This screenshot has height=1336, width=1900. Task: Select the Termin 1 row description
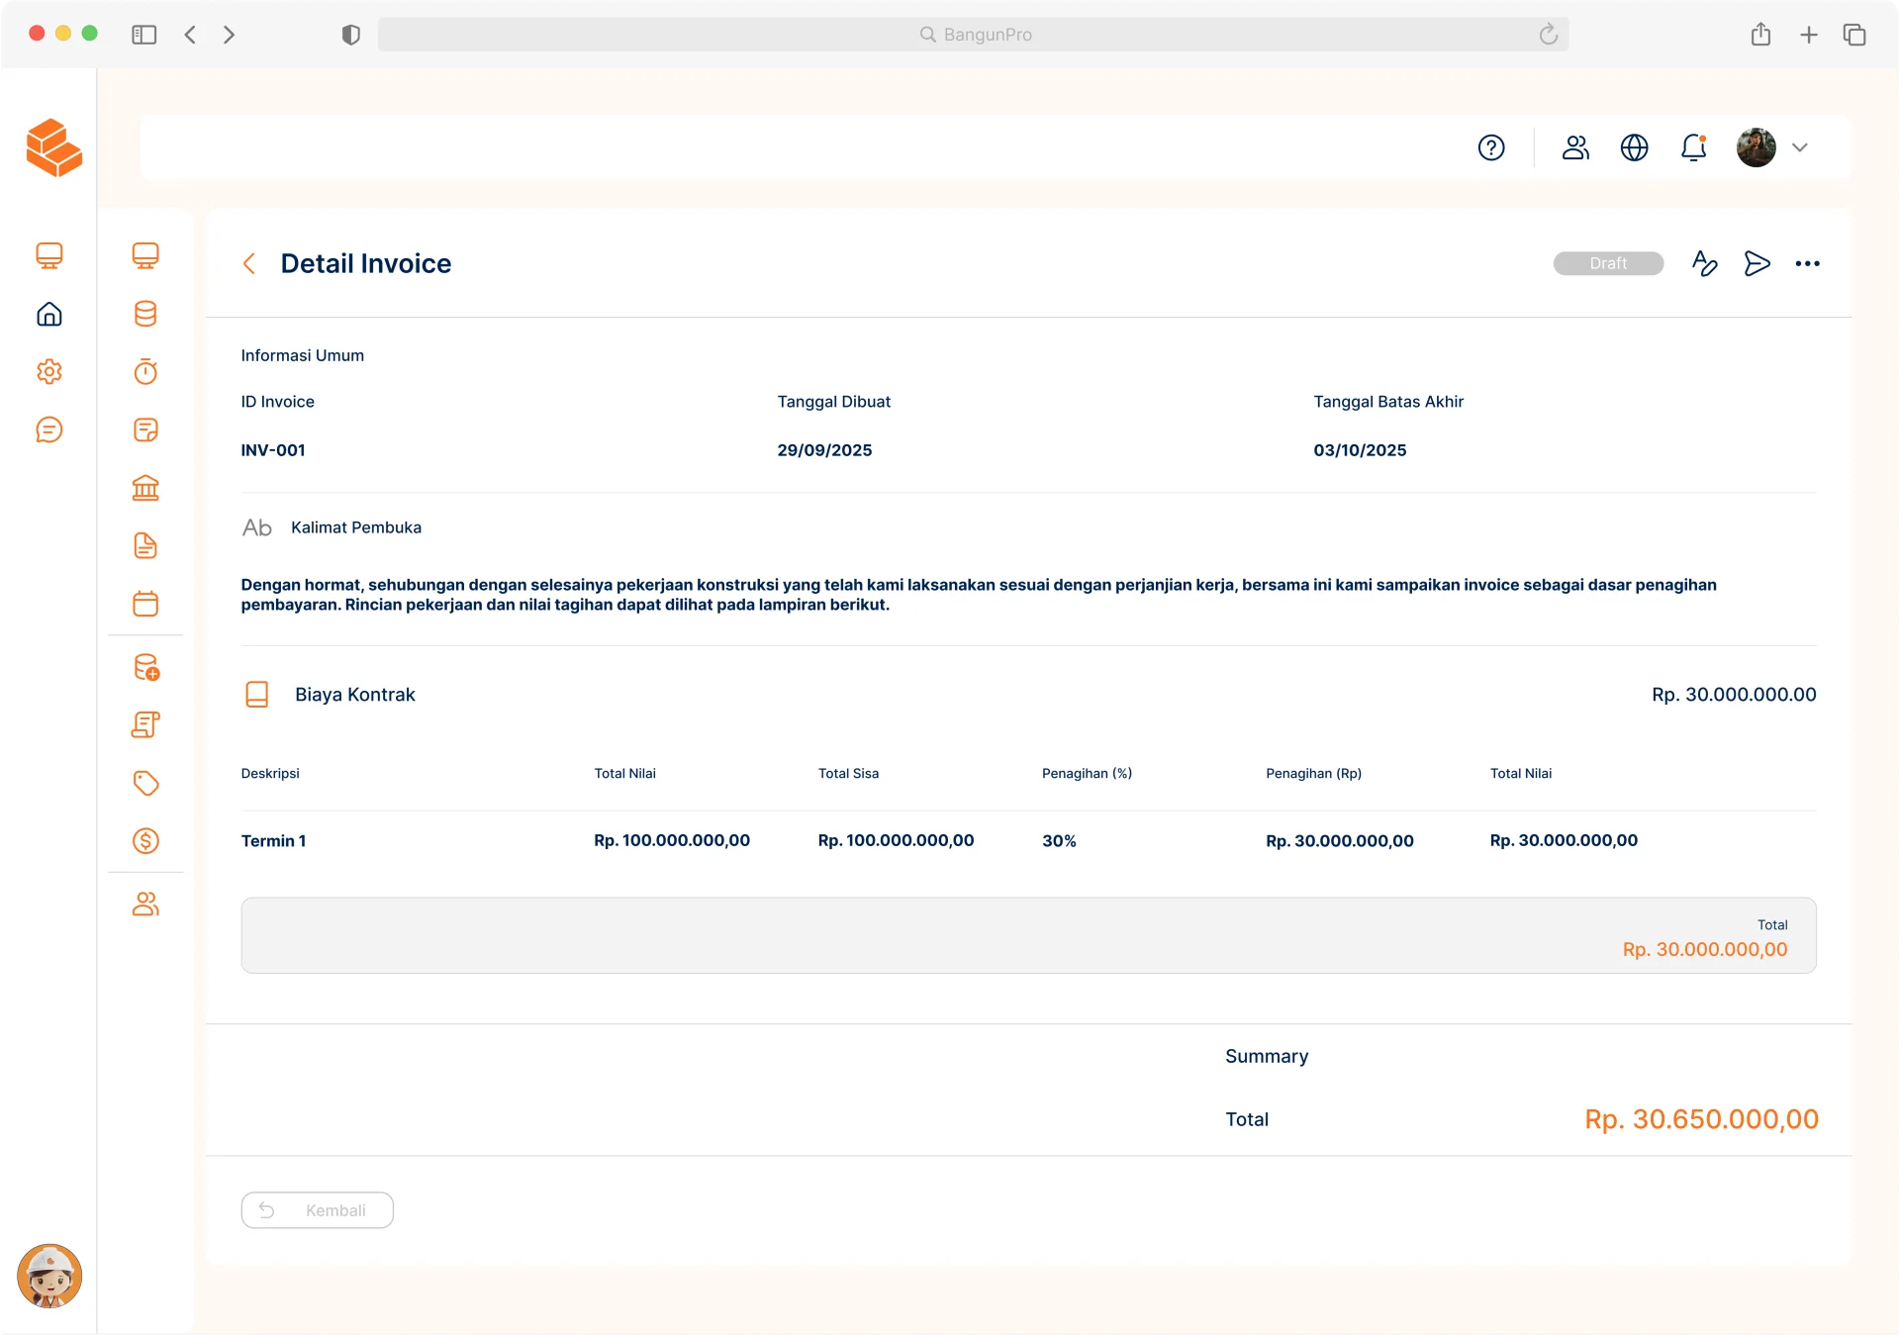tap(273, 840)
